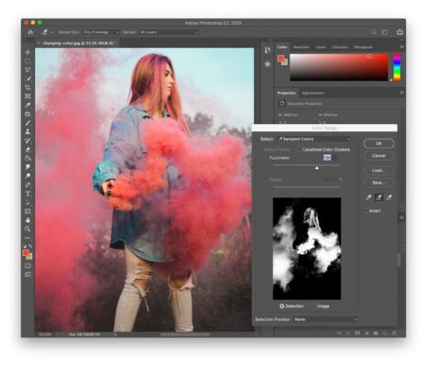The height and width of the screenshot is (367, 428).
Task: Swap foreground and background colors arrow
Action: (x=30, y=246)
